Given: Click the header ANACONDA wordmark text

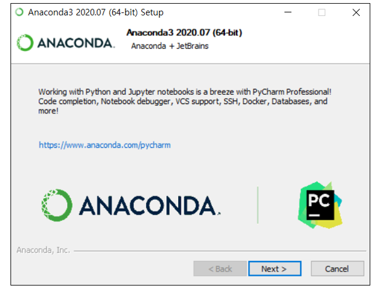Looking at the screenshot, I should click(x=76, y=43).
